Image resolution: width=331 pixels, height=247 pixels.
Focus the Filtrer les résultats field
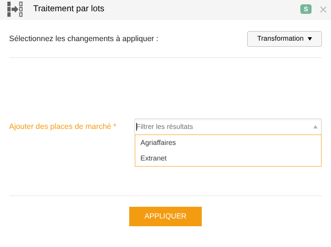click(x=224, y=127)
